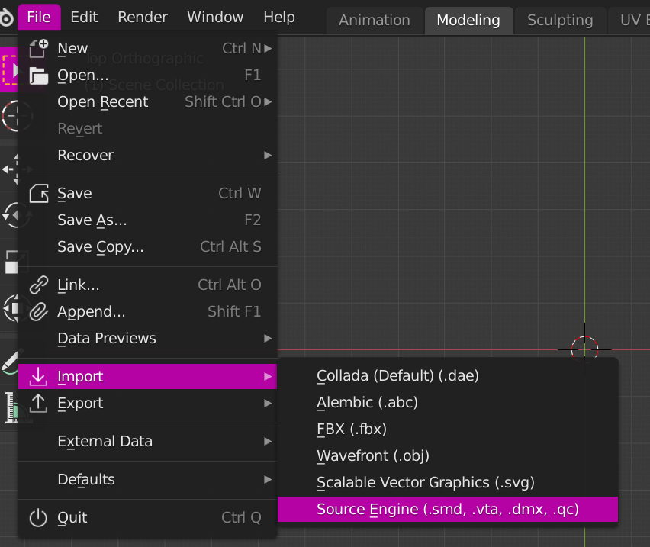This screenshot has width=650, height=547.
Task: Choose Source Engine import option
Action: pyautogui.click(x=448, y=510)
